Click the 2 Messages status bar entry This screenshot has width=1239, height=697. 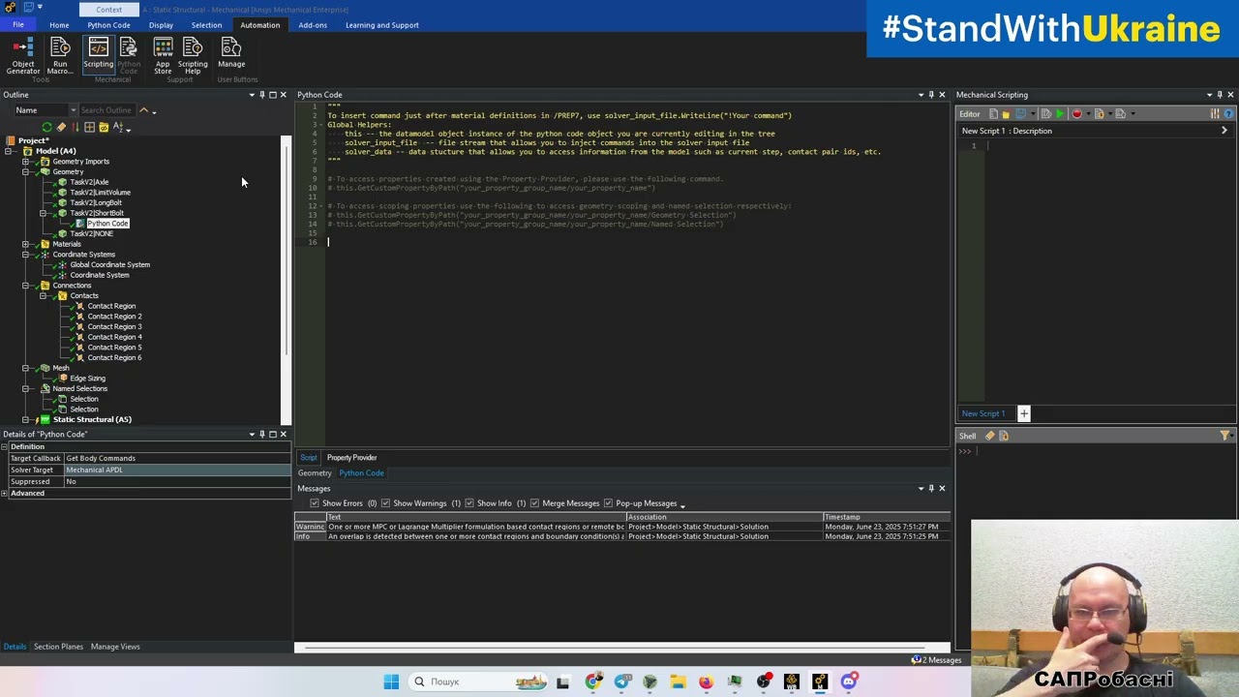(936, 660)
